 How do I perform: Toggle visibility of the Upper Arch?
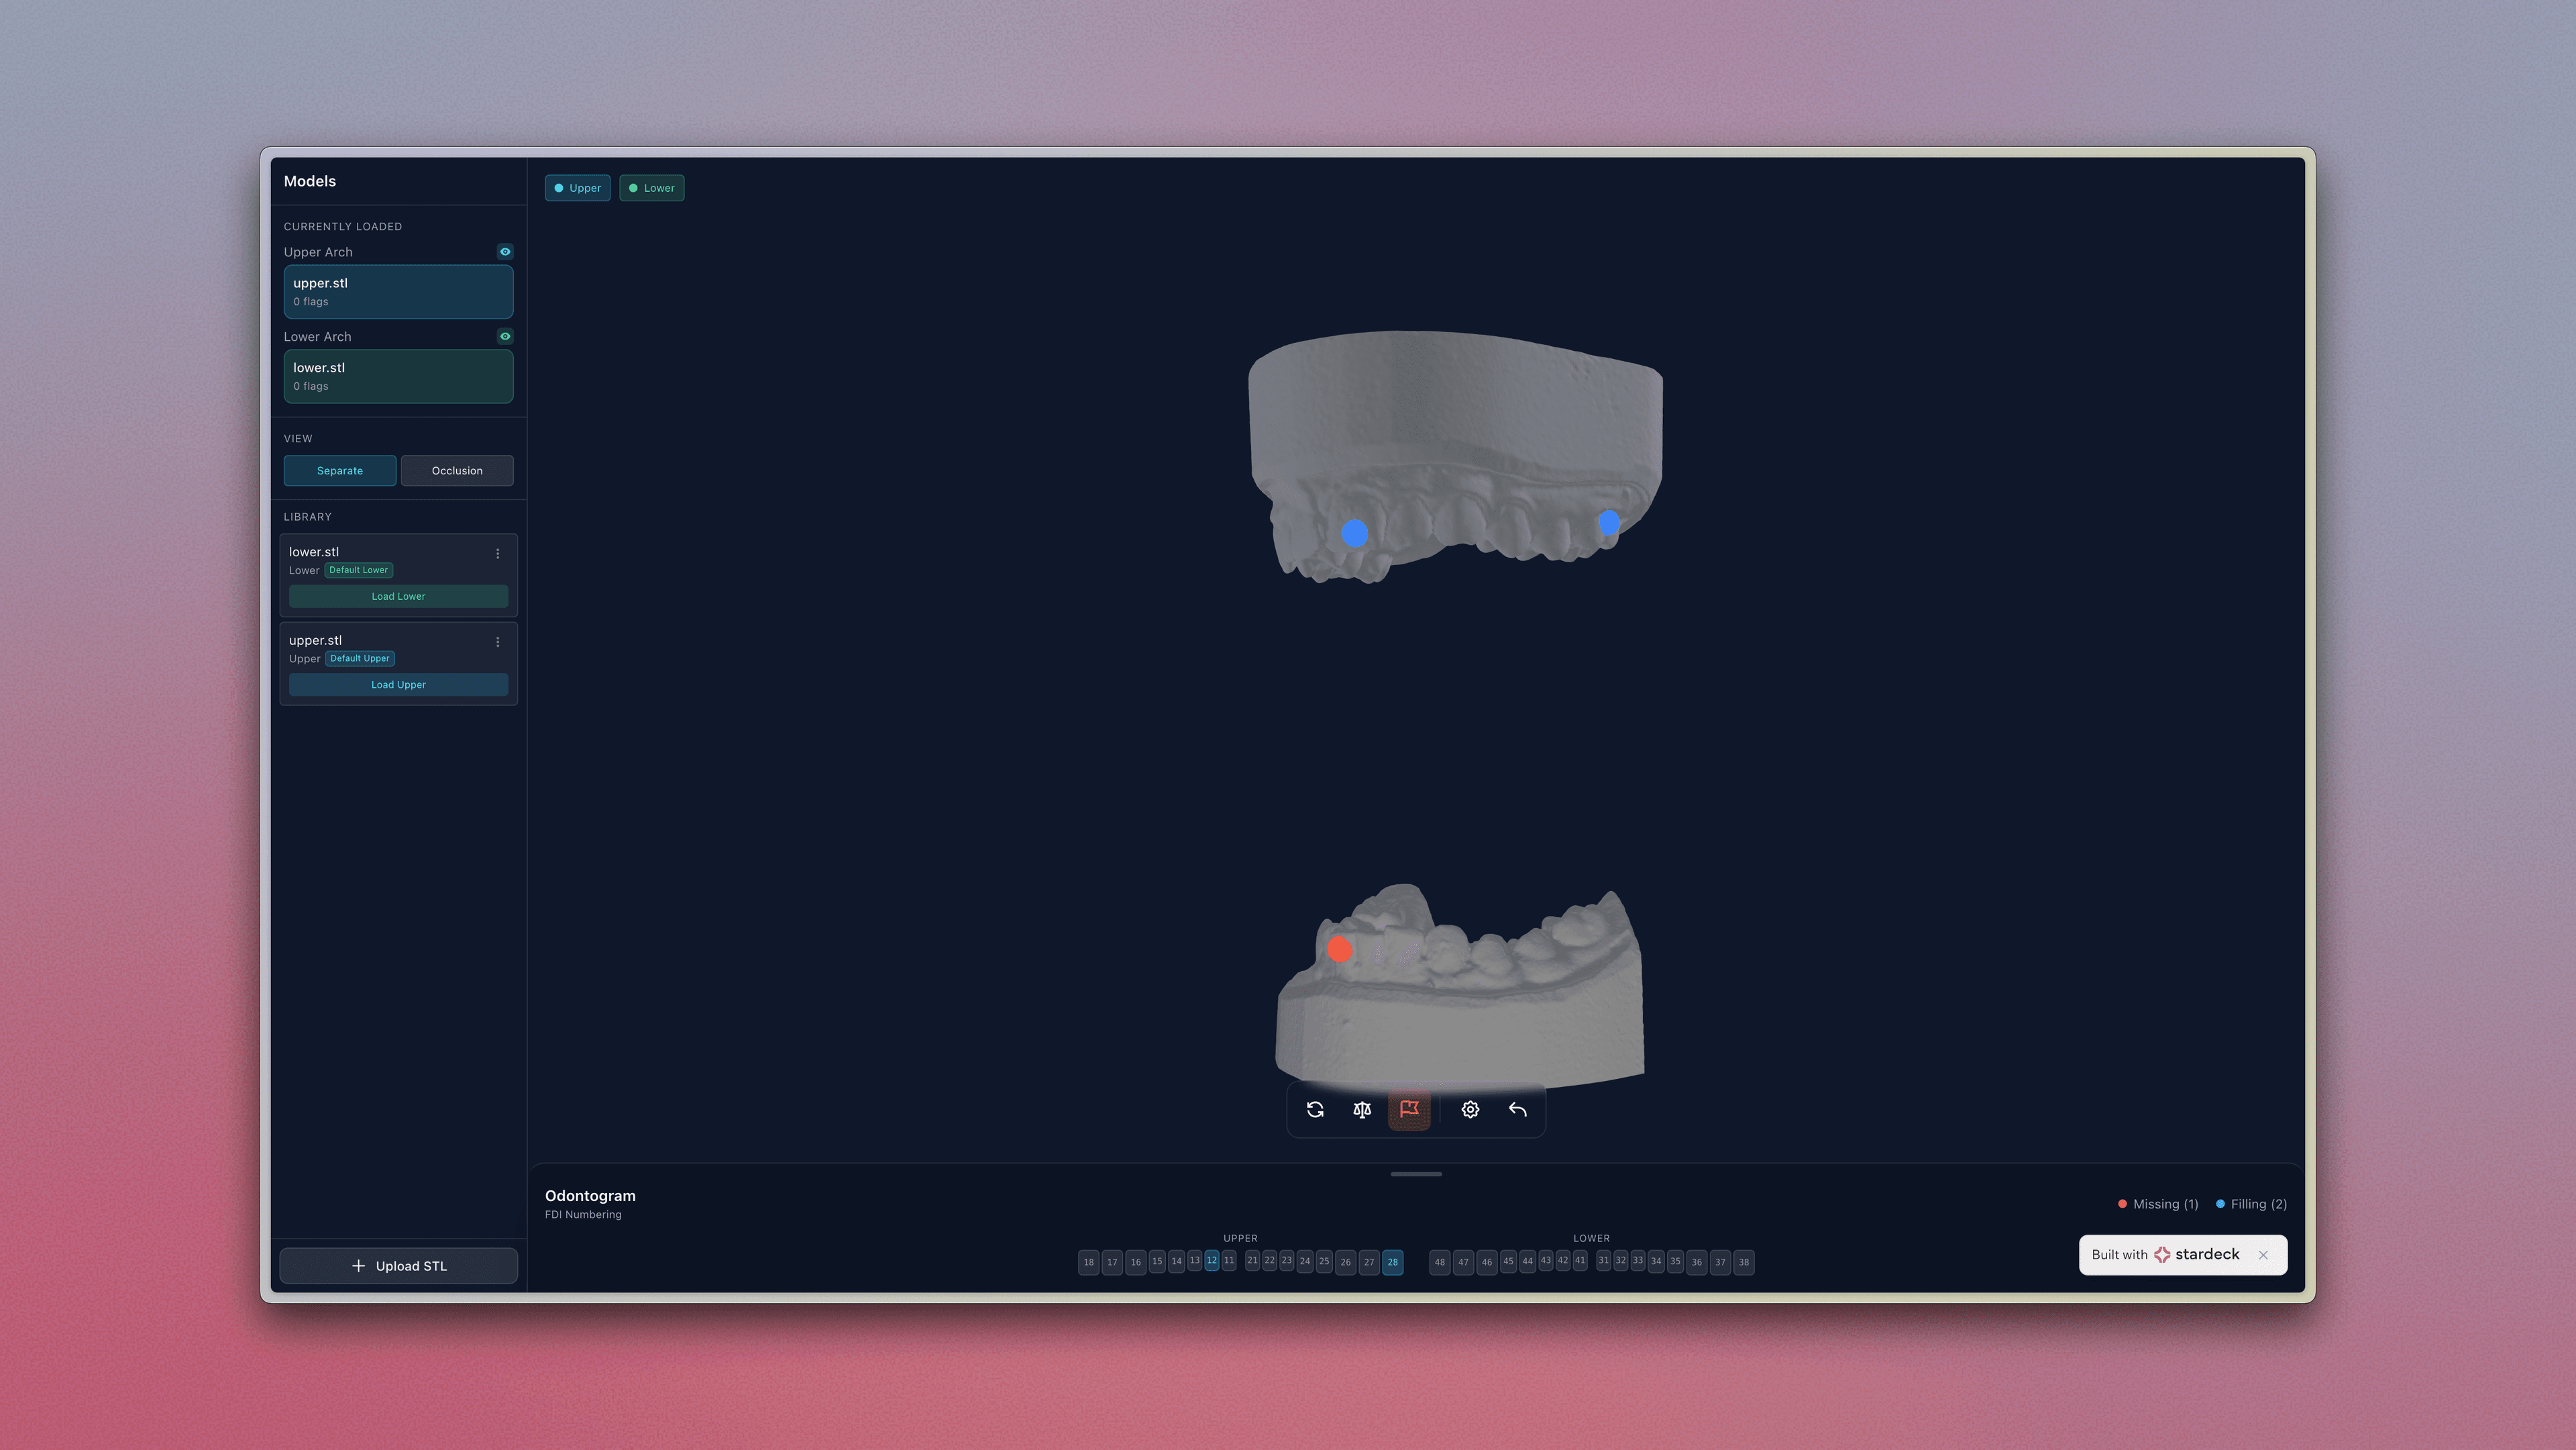pyautogui.click(x=505, y=251)
